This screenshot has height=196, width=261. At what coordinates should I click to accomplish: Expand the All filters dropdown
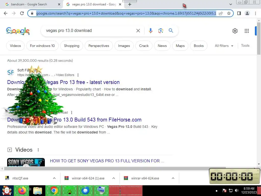(x=224, y=46)
